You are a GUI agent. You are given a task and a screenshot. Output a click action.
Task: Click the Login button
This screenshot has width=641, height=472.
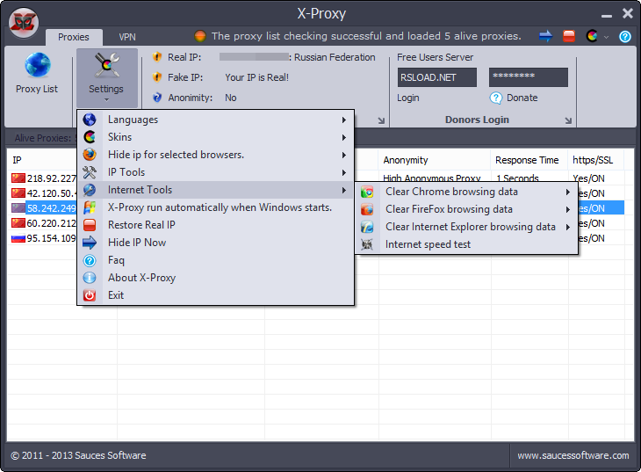[408, 98]
